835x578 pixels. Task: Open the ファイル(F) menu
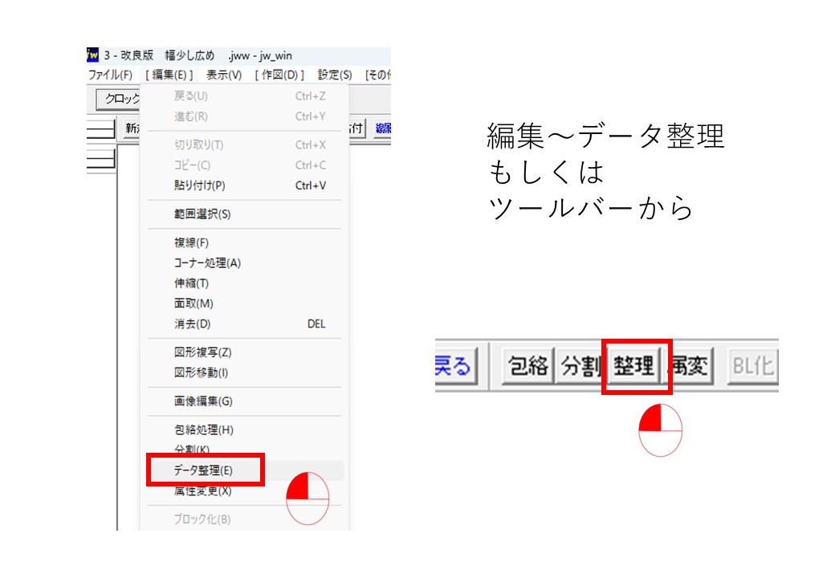tap(110, 75)
